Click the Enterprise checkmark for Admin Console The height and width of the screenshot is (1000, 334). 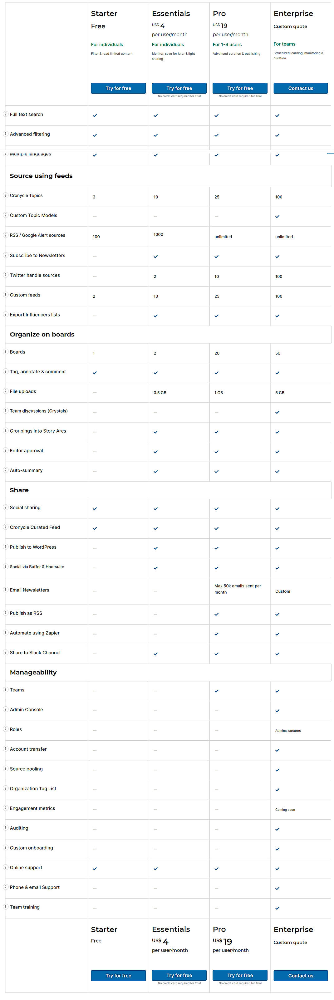point(277,711)
